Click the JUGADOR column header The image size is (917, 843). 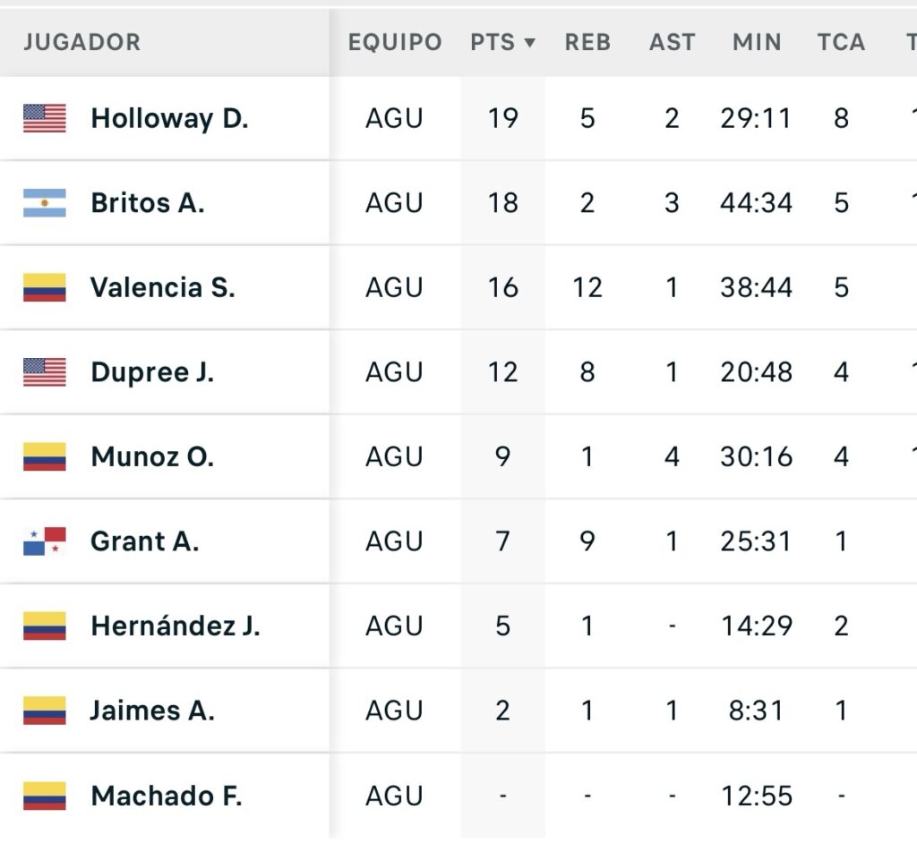pyautogui.click(x=82, y=42)
